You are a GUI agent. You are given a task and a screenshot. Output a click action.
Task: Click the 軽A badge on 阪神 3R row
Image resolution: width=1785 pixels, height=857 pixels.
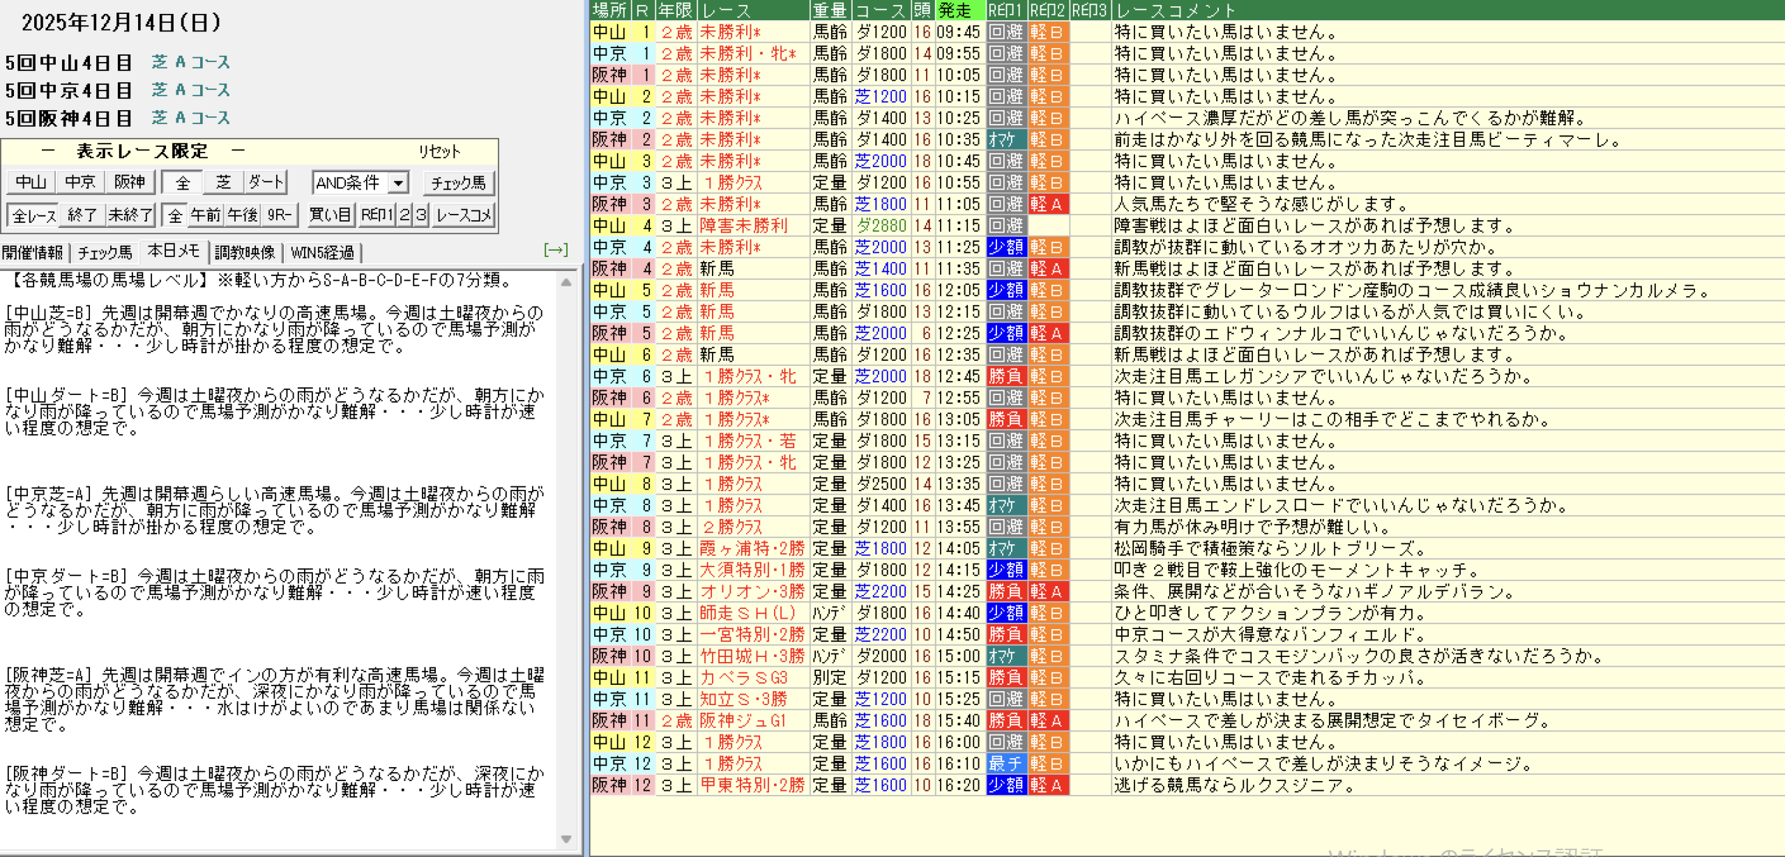pyautogui.click(x=1047, y=204)
